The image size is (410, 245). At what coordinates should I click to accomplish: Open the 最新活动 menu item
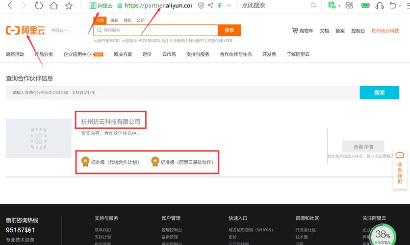[15, 54]
